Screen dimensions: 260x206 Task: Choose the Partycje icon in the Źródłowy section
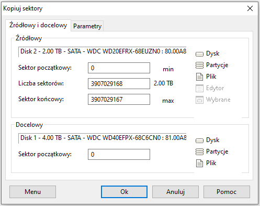pyautogui.click(x=199, y=66)
